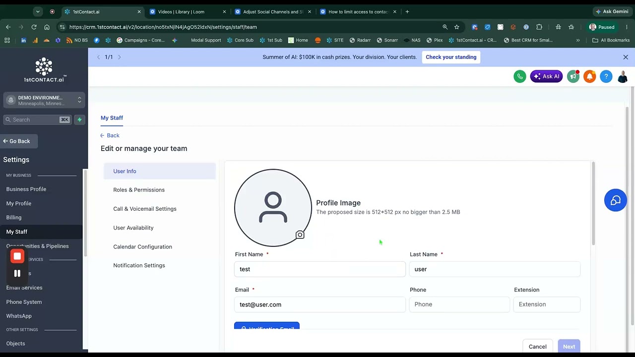Switch to the Adjust Social Channels tab
635x357 pixels.
coord(273,11)
